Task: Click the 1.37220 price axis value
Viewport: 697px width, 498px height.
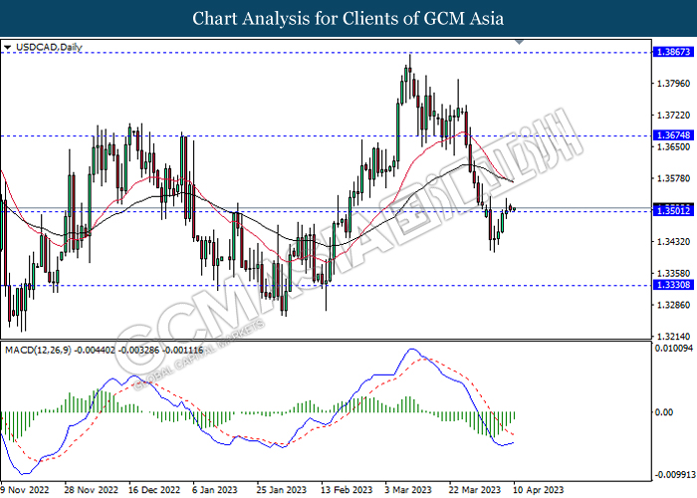Action: pyautogui.click(x=673, y=116)
